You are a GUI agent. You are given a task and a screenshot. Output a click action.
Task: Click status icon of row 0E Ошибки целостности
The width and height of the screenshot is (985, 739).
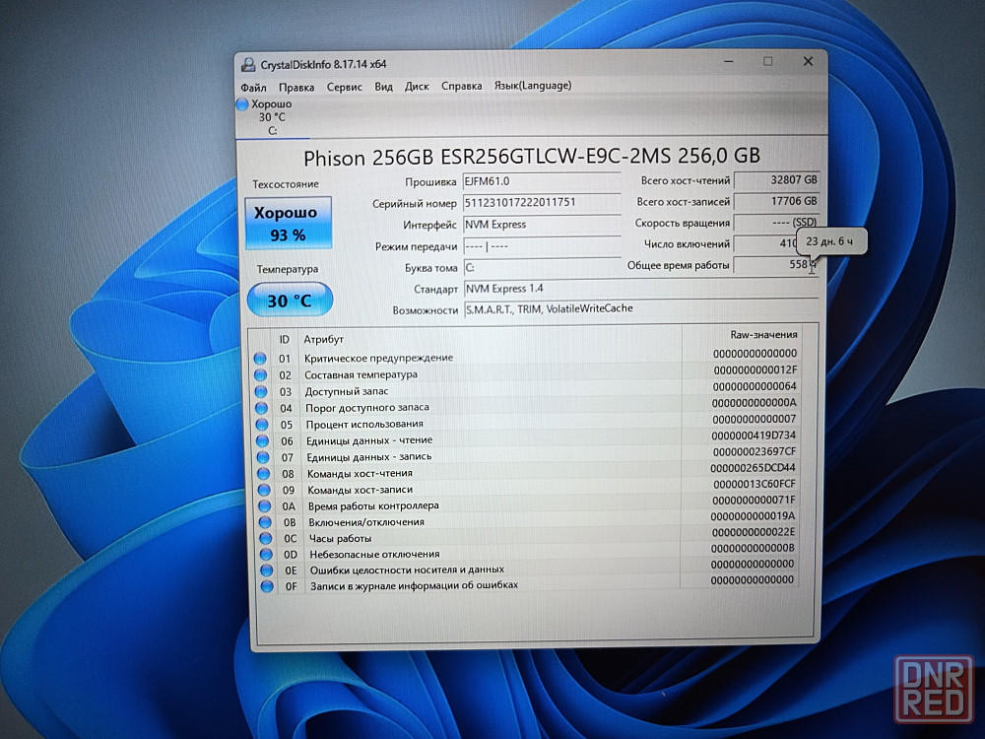[267, 570]
